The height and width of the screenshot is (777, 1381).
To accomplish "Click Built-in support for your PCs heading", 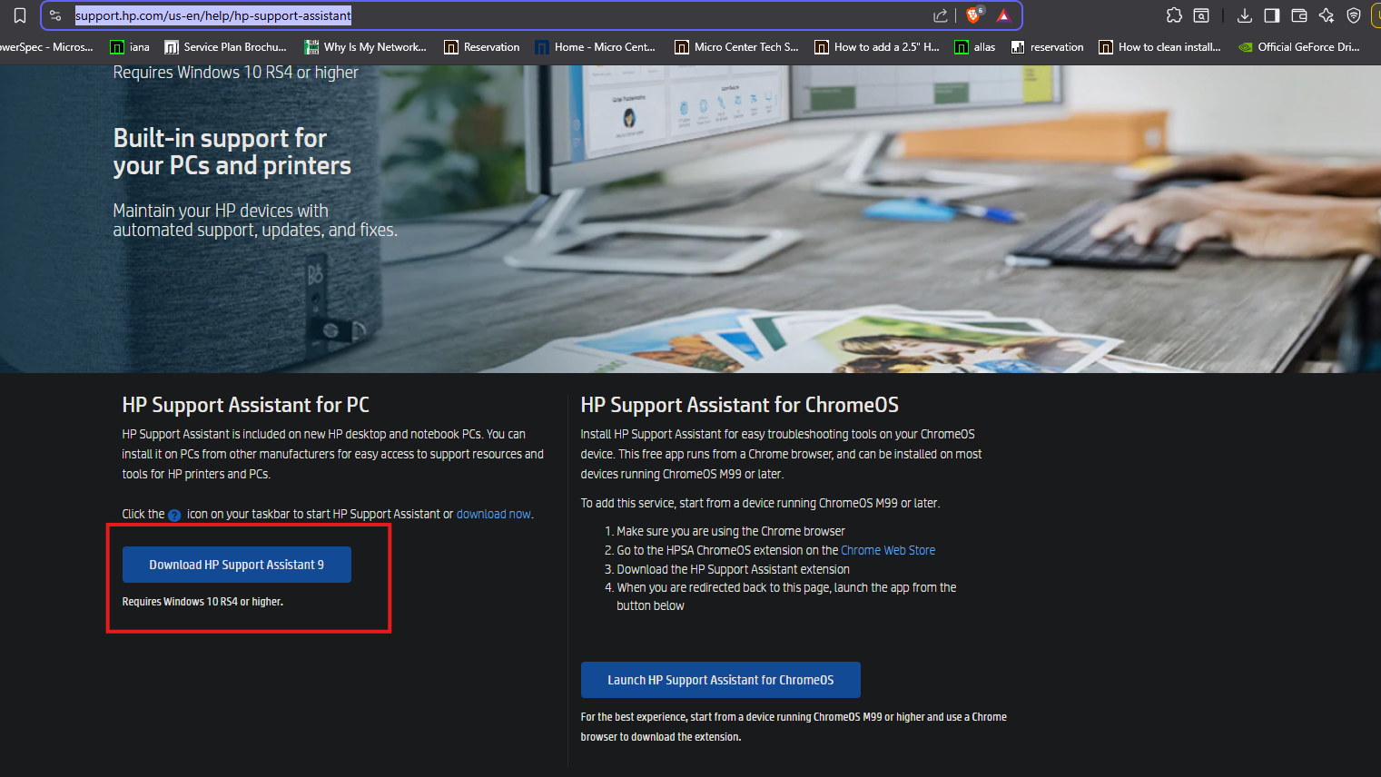I will click(x=232, y=152).
